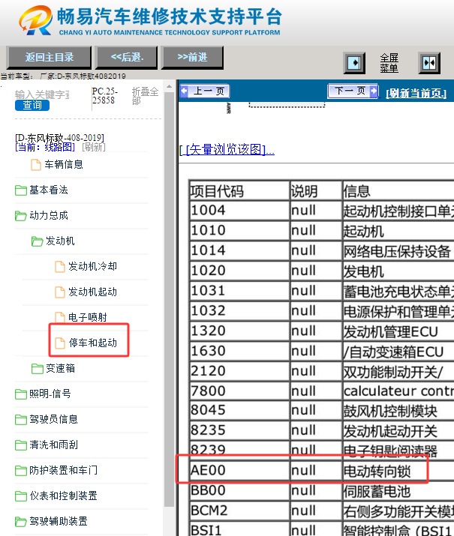Go forward with >>前进 button
The width and height of the screenshot is (454, 536).
point(192,57)
